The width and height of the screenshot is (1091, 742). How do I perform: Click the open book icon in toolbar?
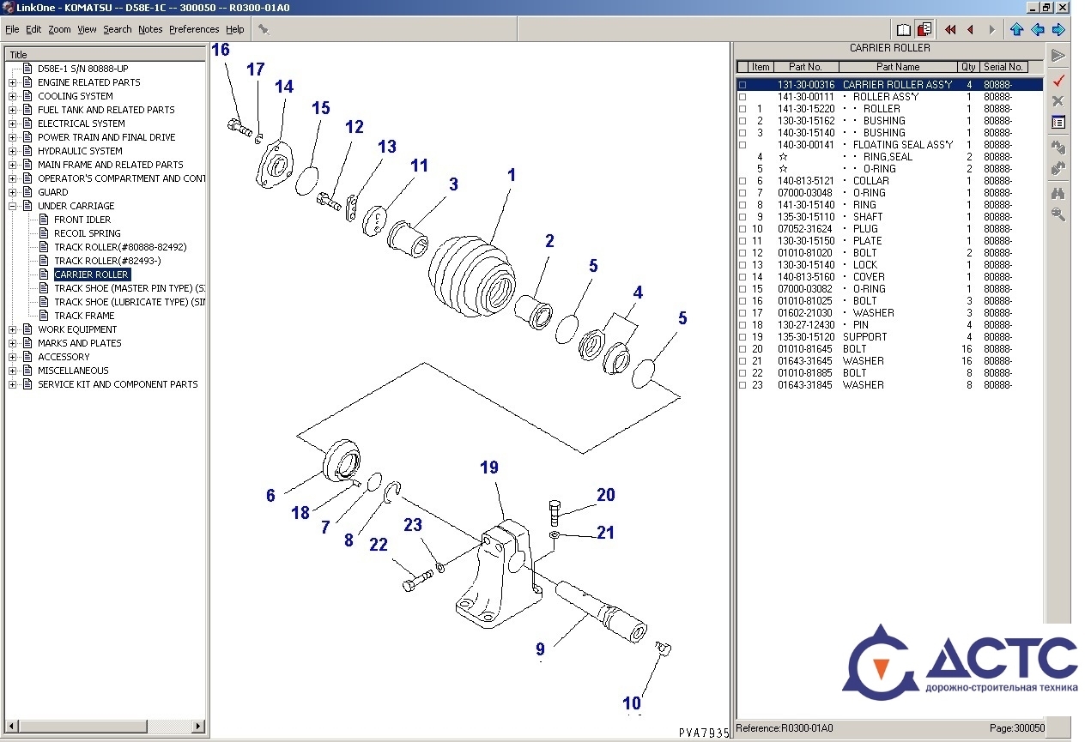[903, 29]
